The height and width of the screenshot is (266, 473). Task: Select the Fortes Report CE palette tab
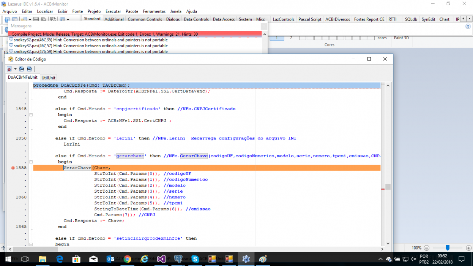click(369, 19)
